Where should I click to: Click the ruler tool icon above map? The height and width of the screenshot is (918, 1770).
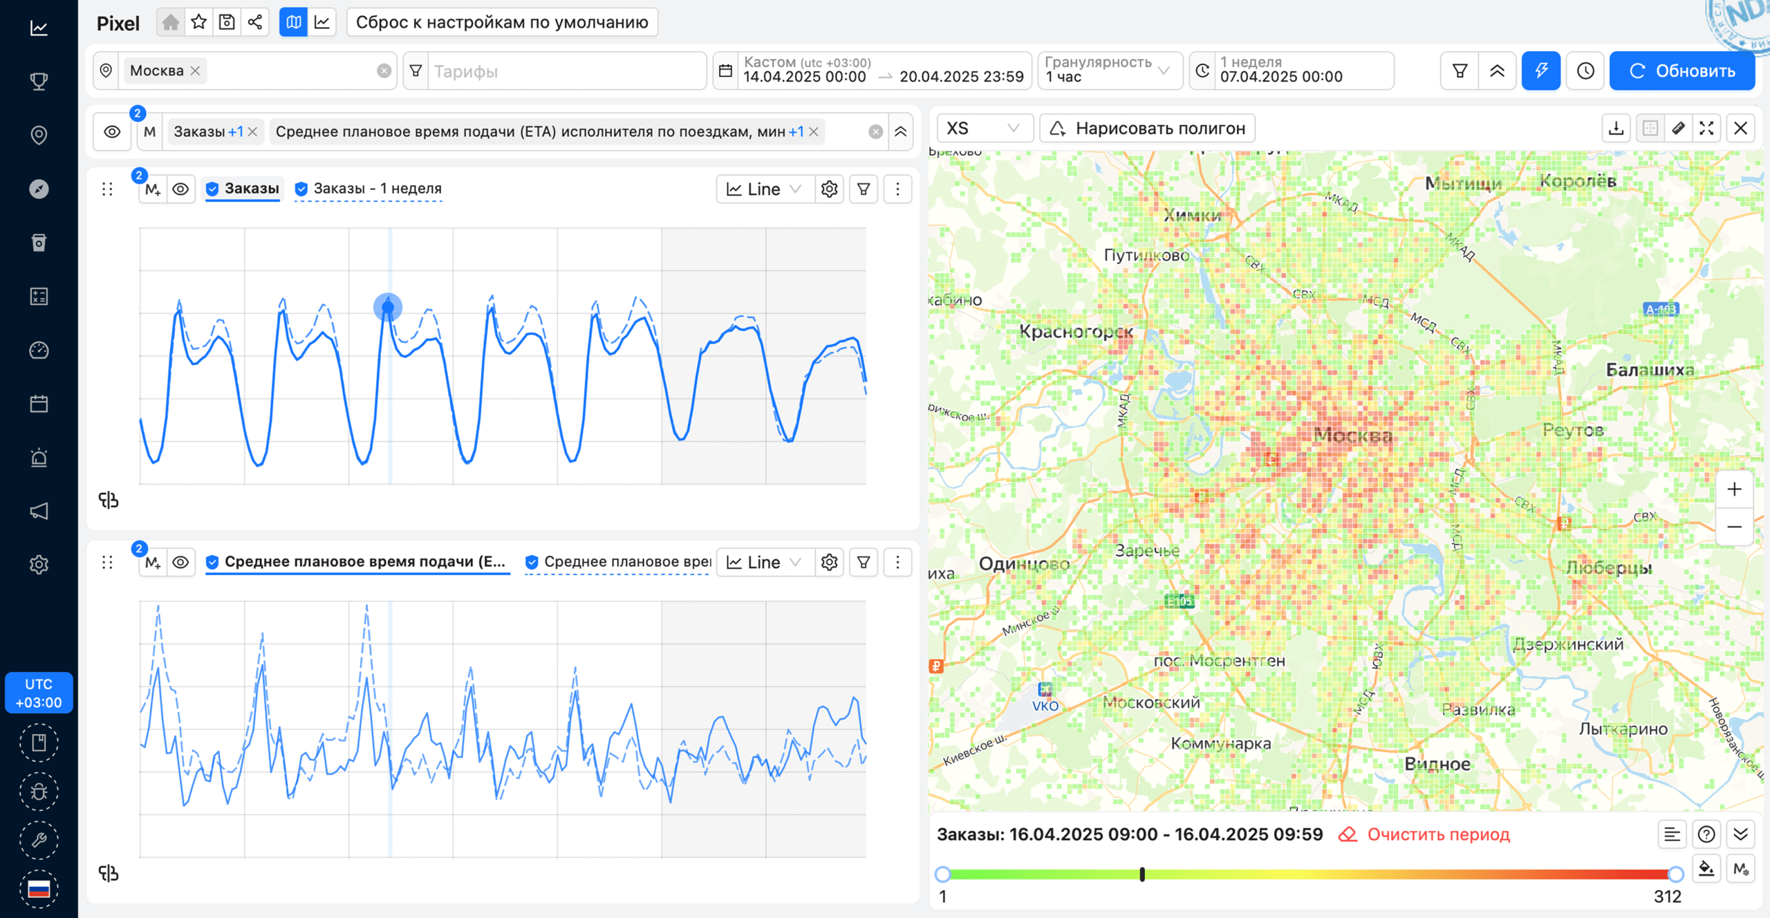1678,129
